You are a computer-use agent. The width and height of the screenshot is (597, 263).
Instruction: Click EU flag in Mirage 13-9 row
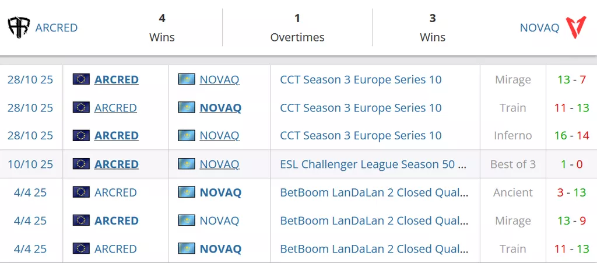(81, 220)
